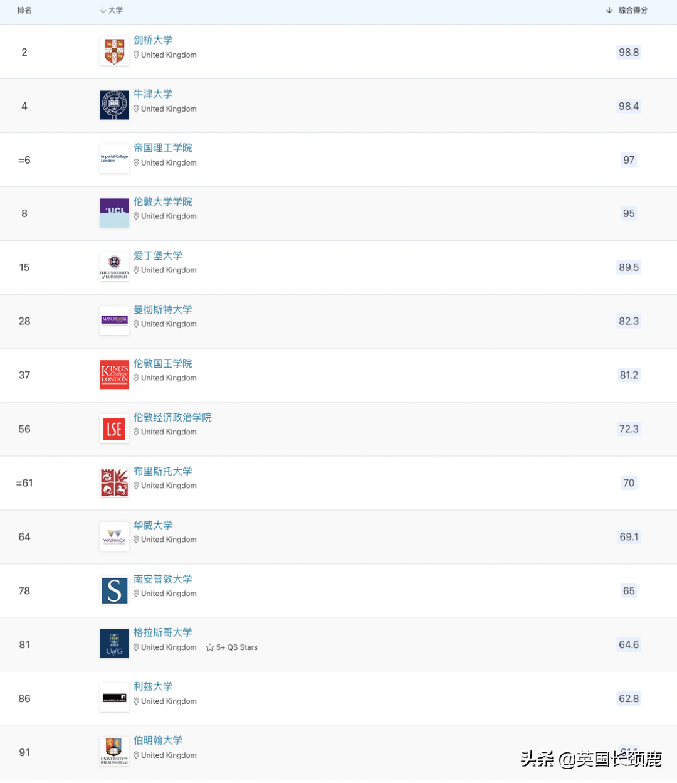Click the Cambridge University crest logo

[x=114, y=51]
